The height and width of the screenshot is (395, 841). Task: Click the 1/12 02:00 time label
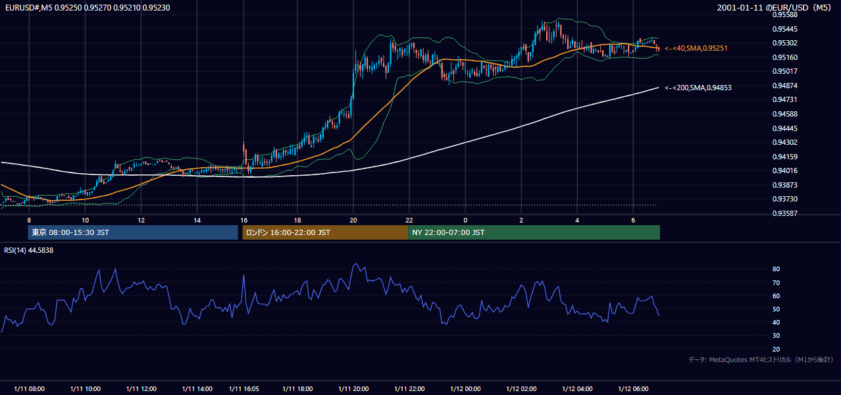pyautogui.click(x=522, y=389)
